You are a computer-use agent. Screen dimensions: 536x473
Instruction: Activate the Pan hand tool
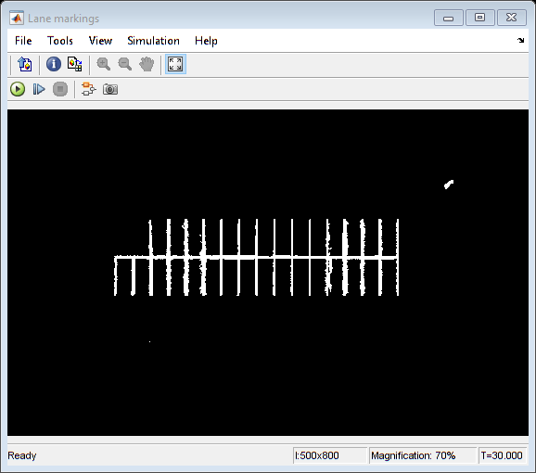tap(147, 64)
